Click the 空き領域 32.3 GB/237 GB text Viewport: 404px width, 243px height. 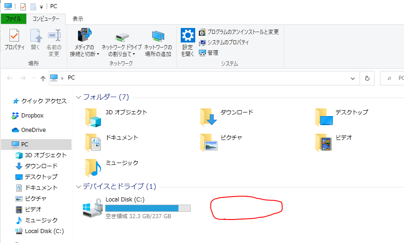(x=138, y=216)
